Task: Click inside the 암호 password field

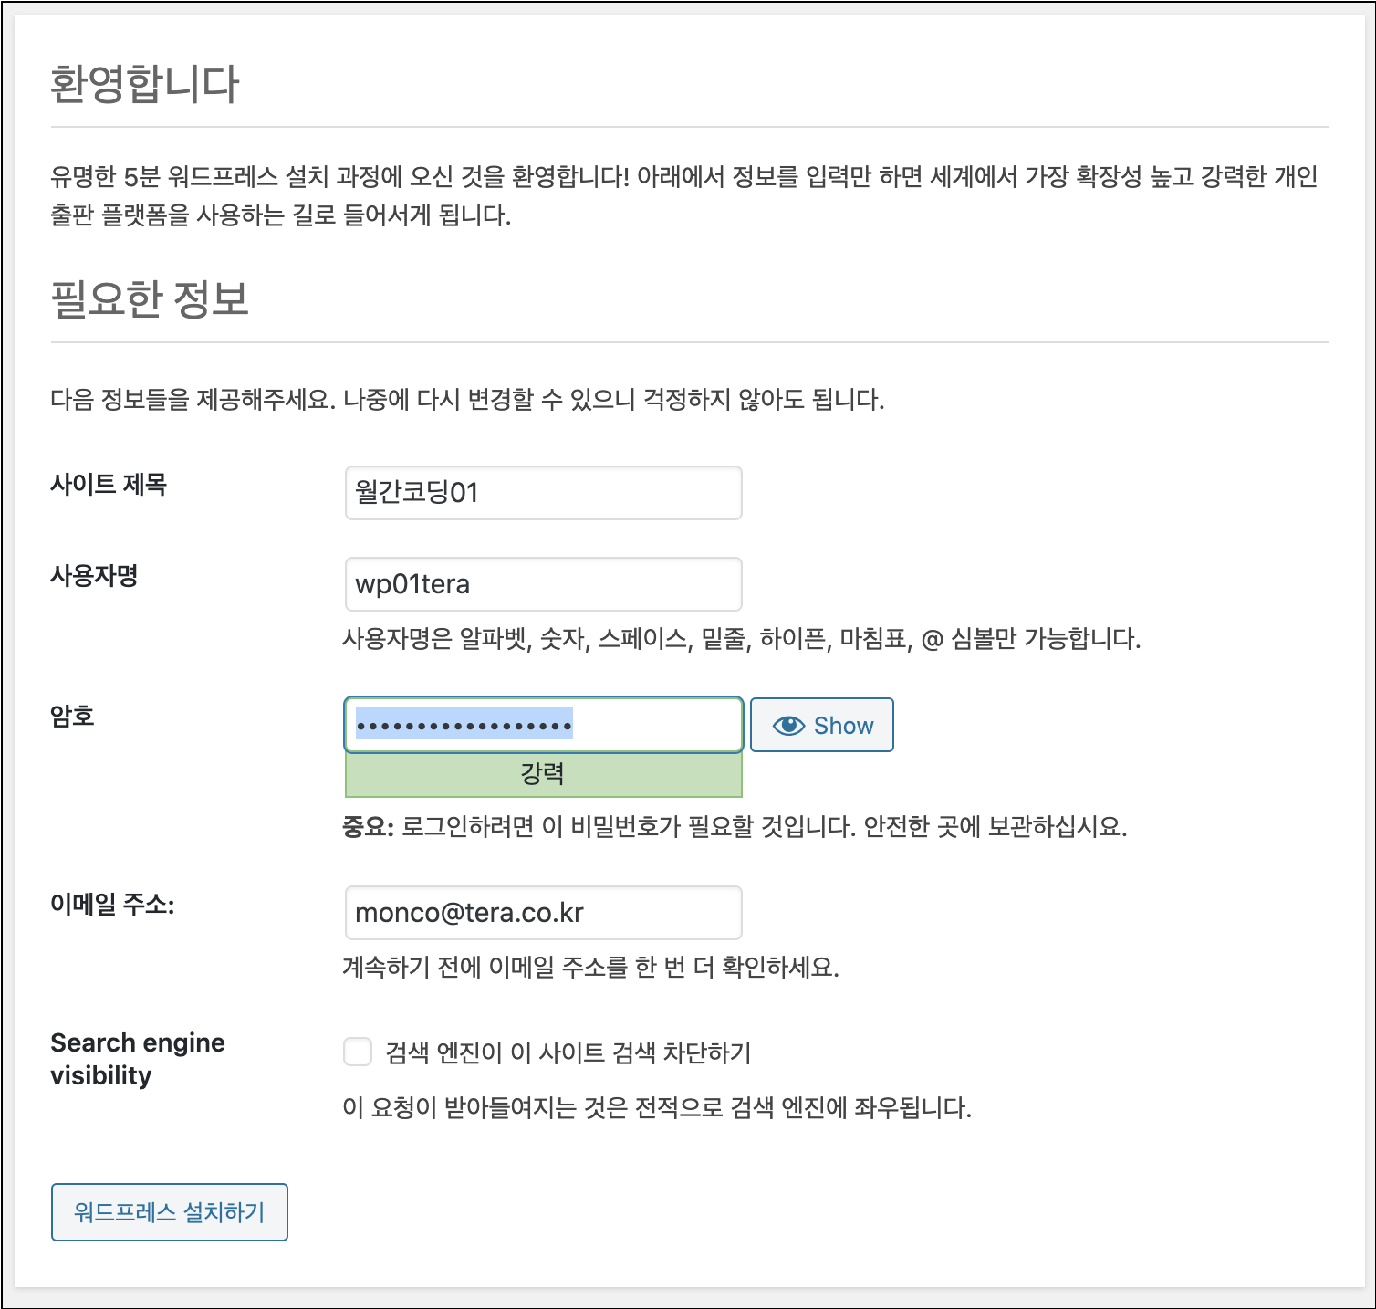Action: [544, 725]
